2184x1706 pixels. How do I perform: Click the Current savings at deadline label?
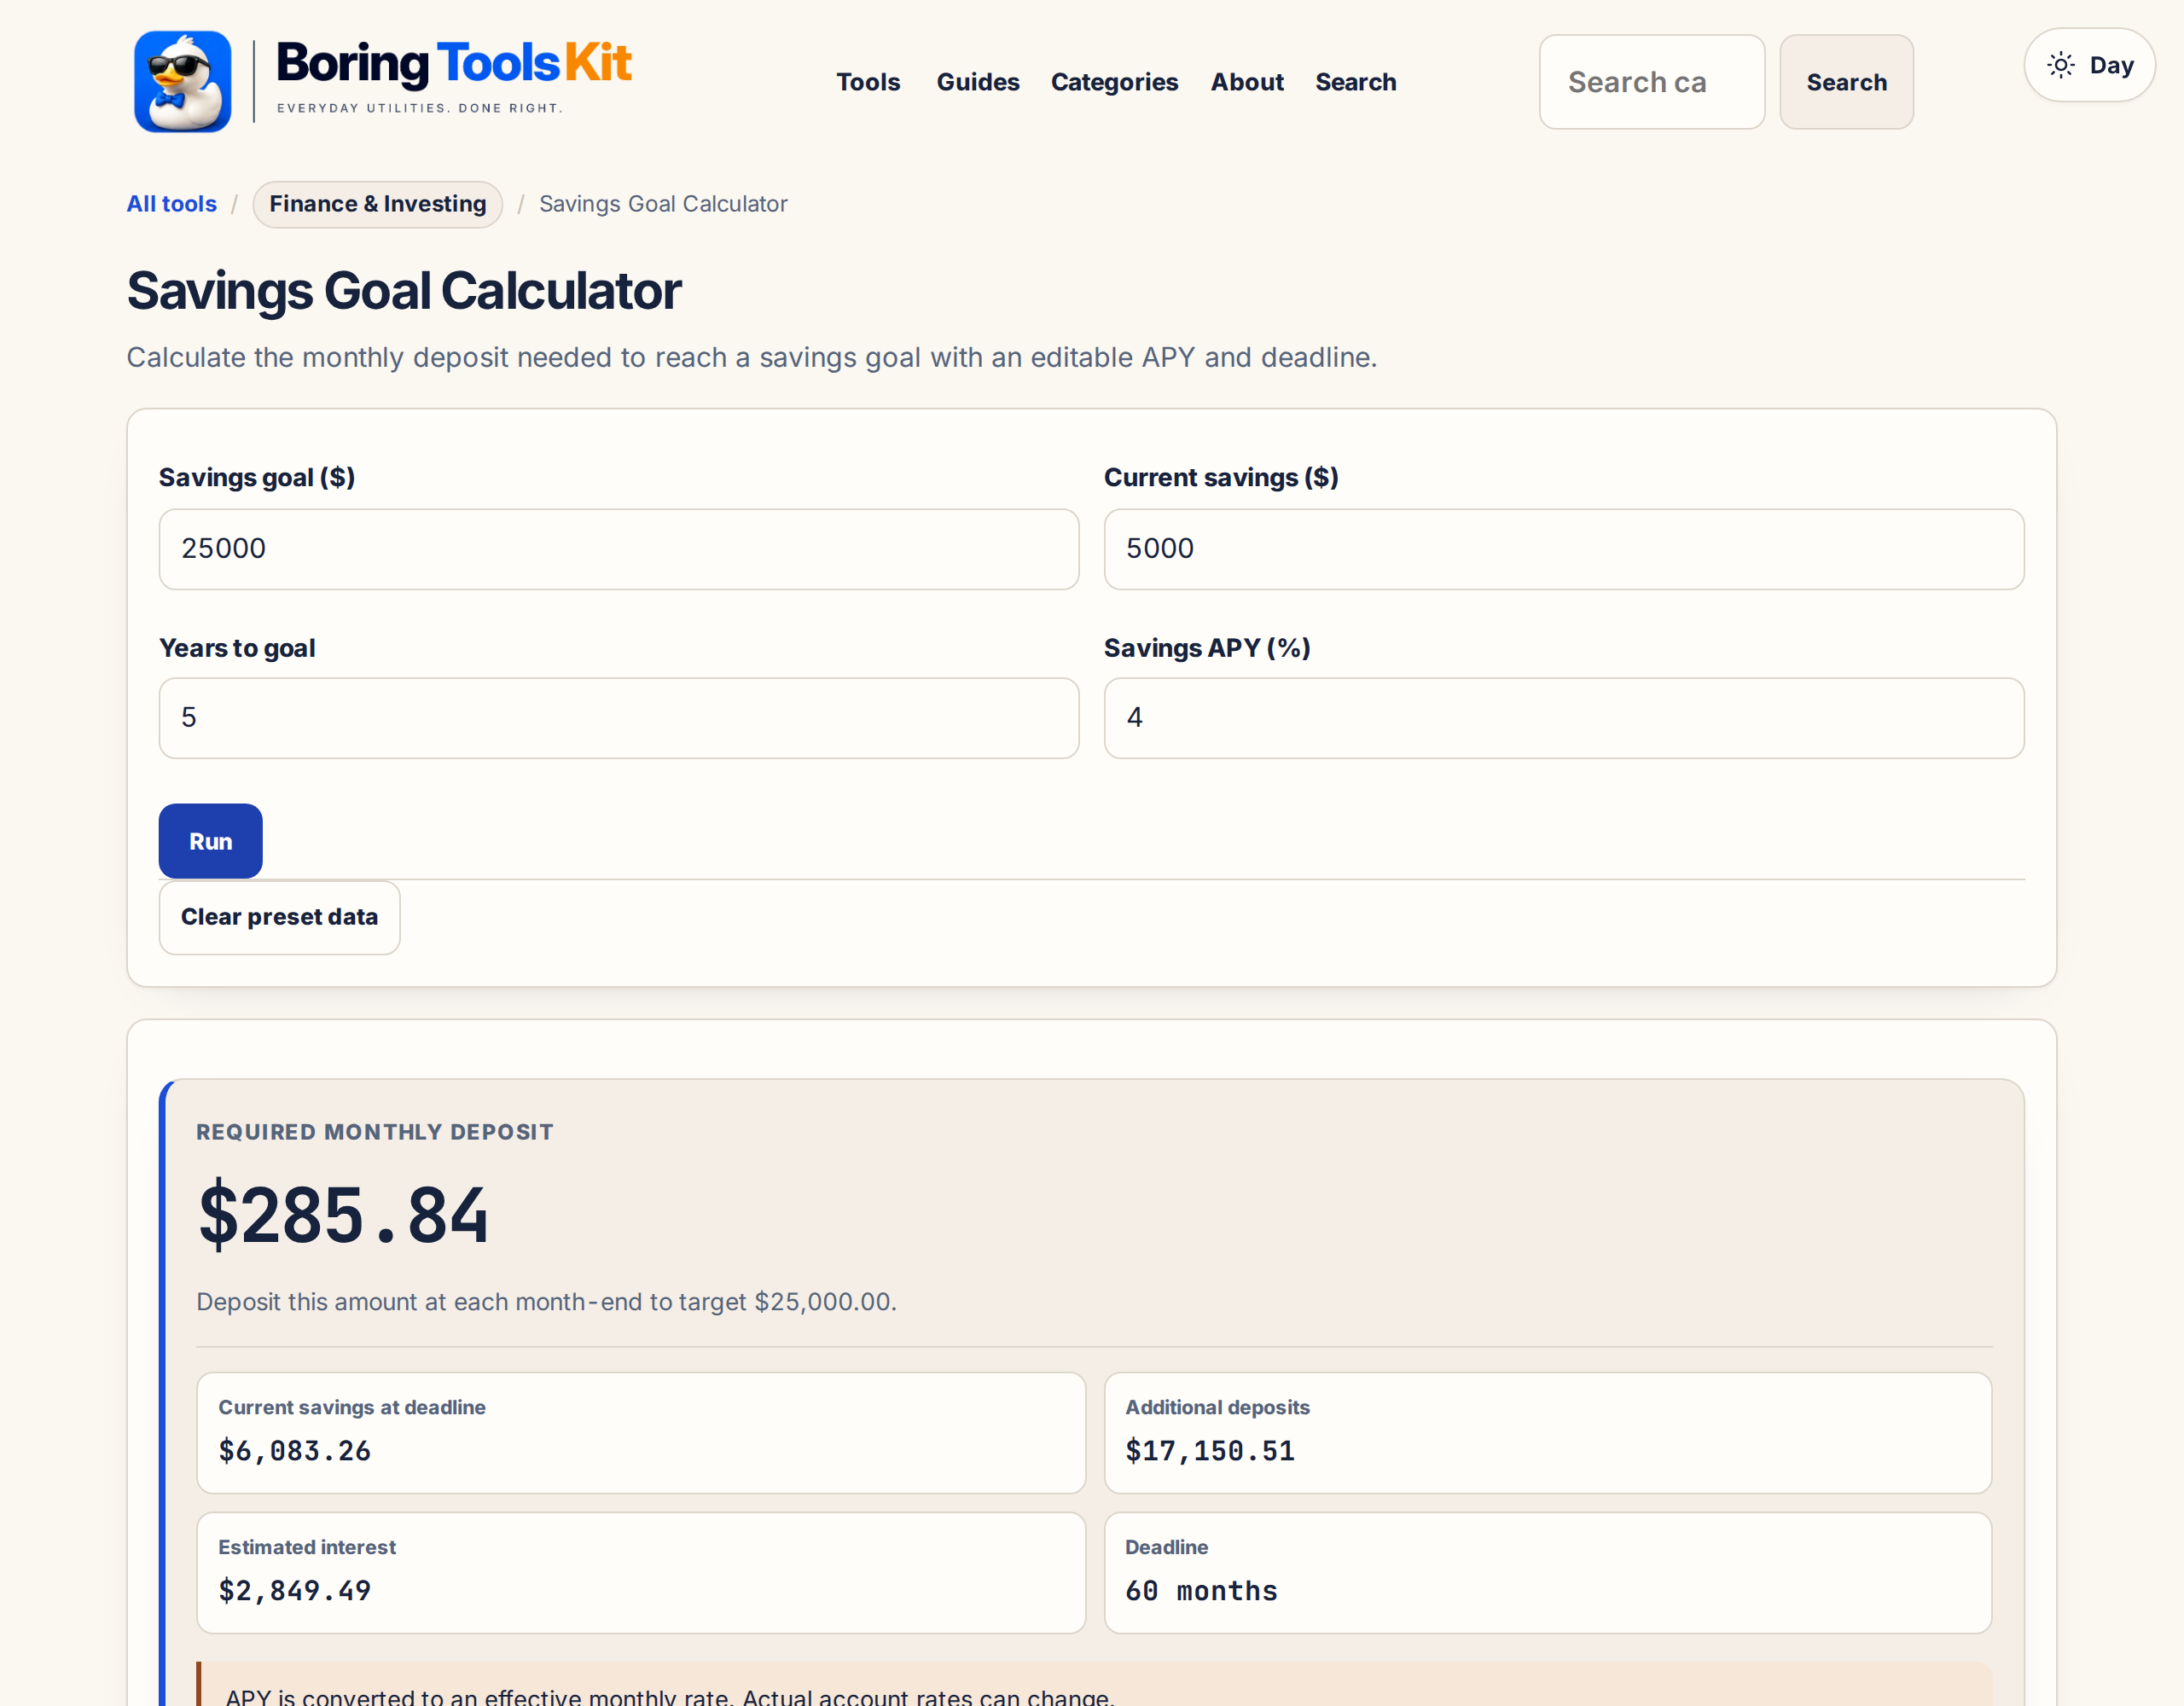[x=351, y=1407]
